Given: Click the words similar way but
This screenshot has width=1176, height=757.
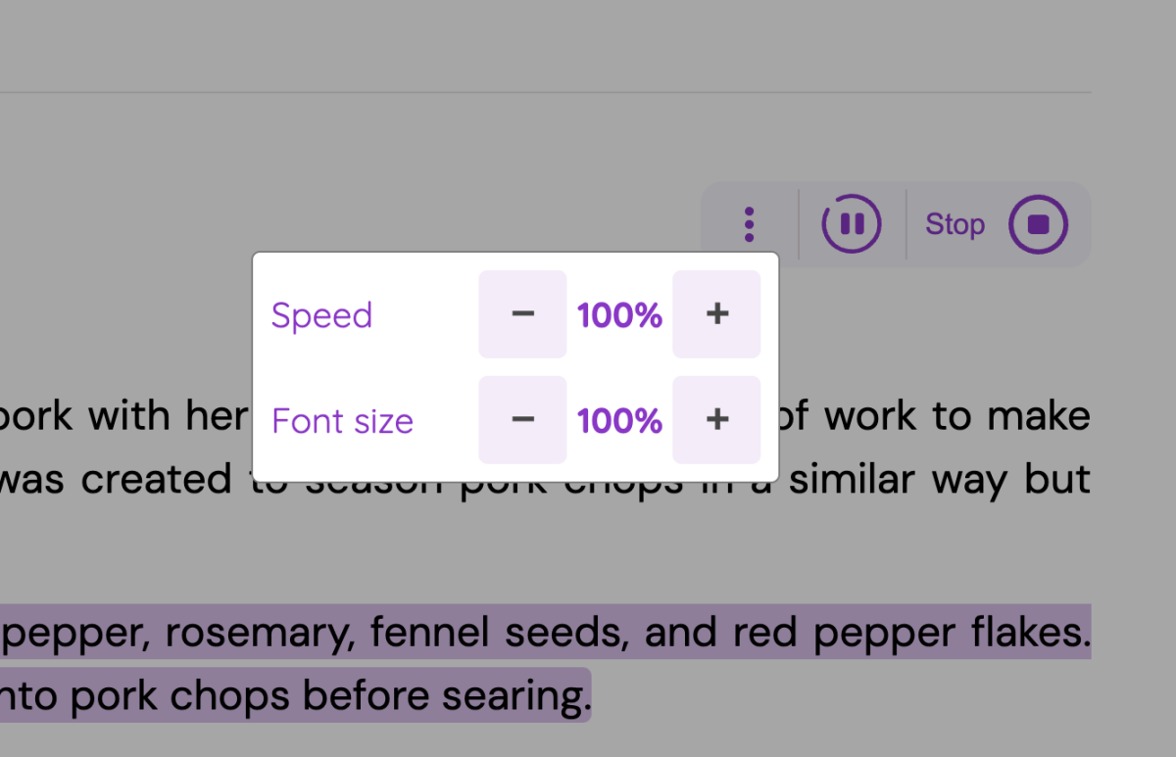Looking at the screenshot, I should (x=939, y=480).
